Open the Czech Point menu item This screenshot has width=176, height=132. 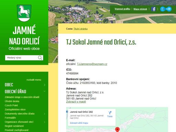(x=11, y=105)
